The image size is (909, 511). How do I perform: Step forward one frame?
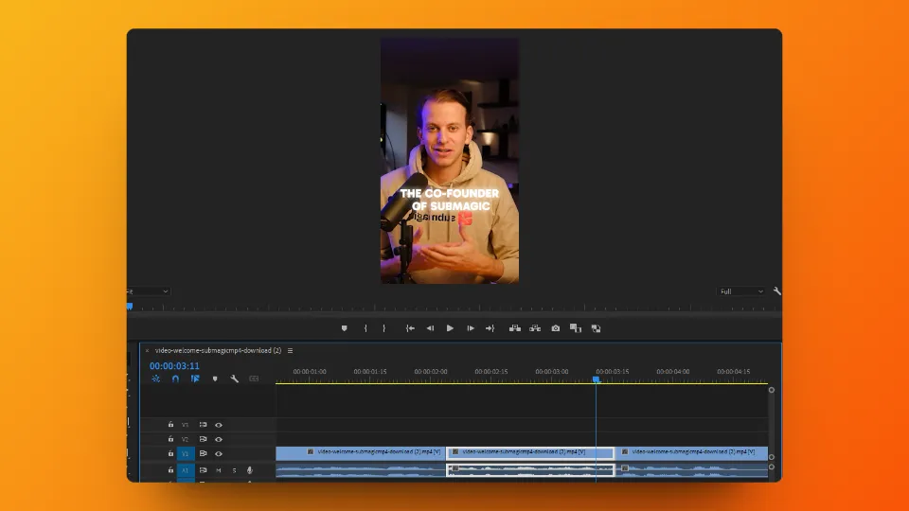471,328
